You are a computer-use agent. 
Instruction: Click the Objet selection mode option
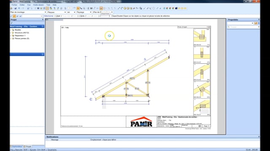pos(58,16)
